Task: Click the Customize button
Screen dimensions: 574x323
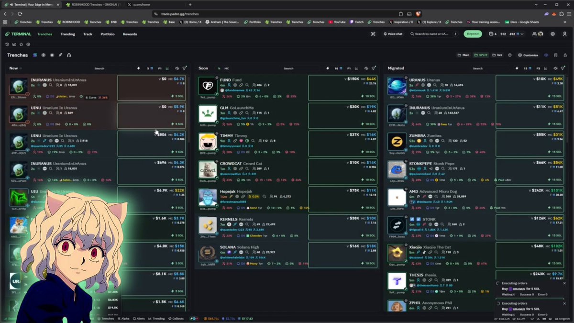Action: click(x=528, y=55)
